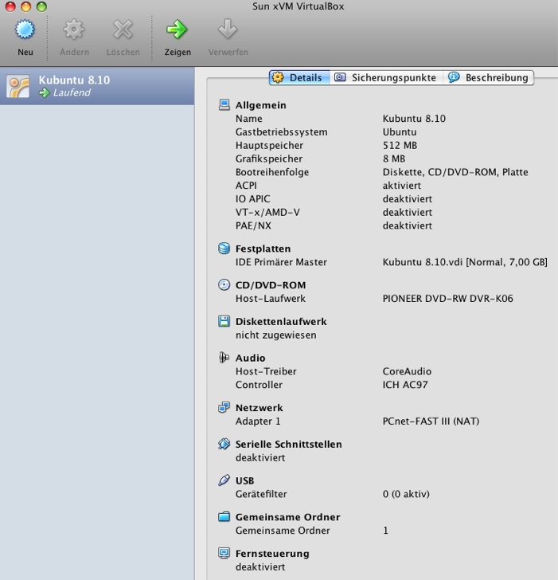The height and width of the screenshot is (580, 558).
Task: Click the CD/DVD-ROM disc icon
Action: pyautogui.click(x=224, y=284)
